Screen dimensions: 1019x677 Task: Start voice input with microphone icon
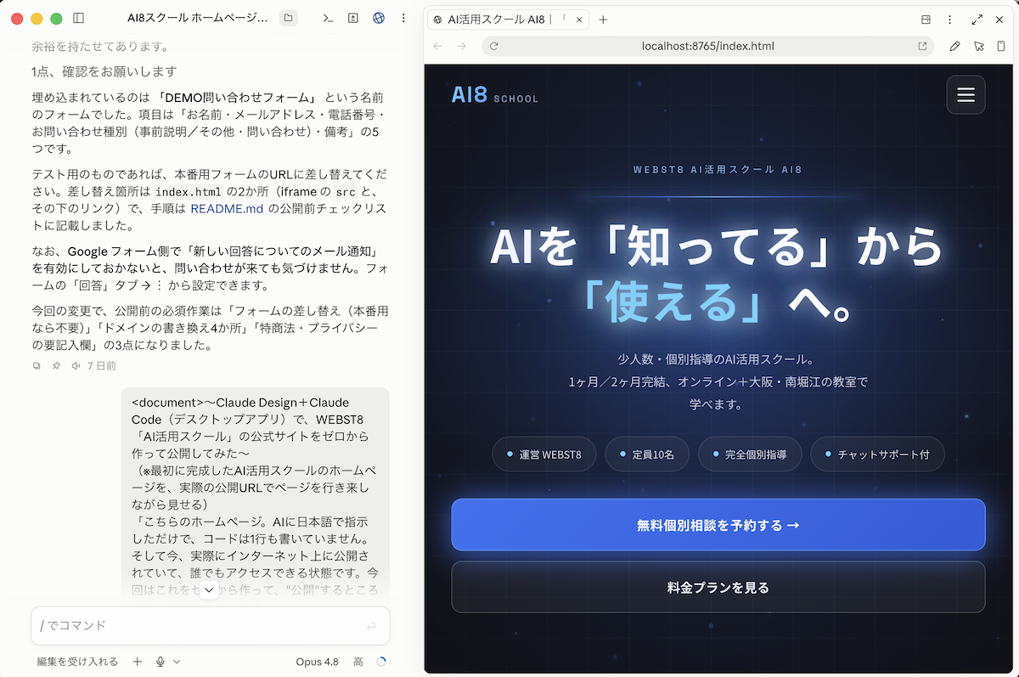pyautogui.click(x=160, y=662)
